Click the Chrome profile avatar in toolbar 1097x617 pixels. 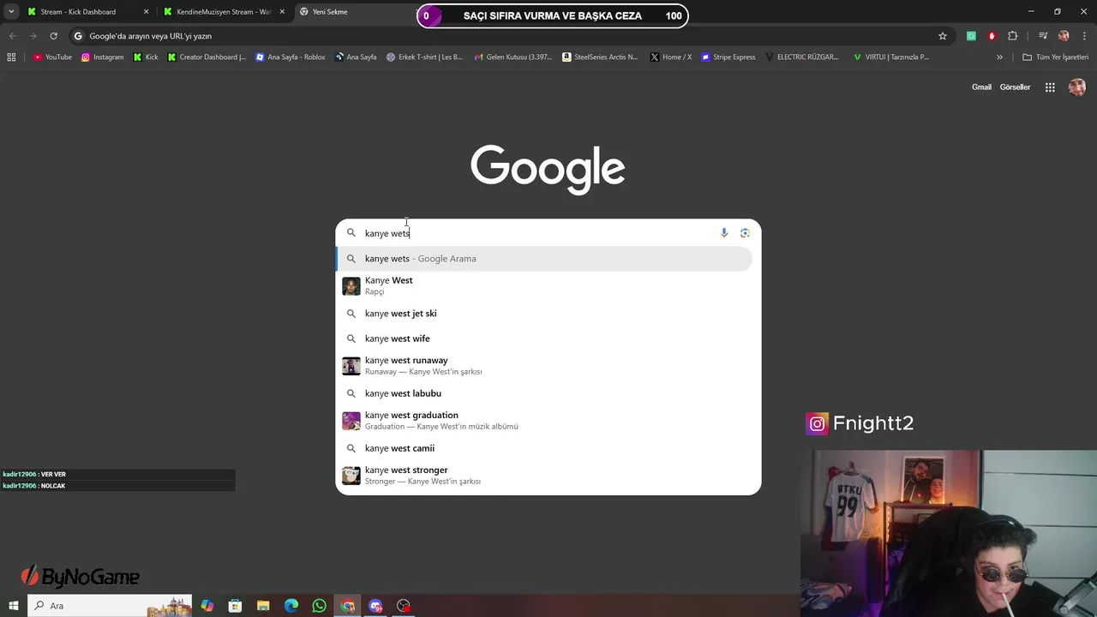click(x=1064, y=36)
